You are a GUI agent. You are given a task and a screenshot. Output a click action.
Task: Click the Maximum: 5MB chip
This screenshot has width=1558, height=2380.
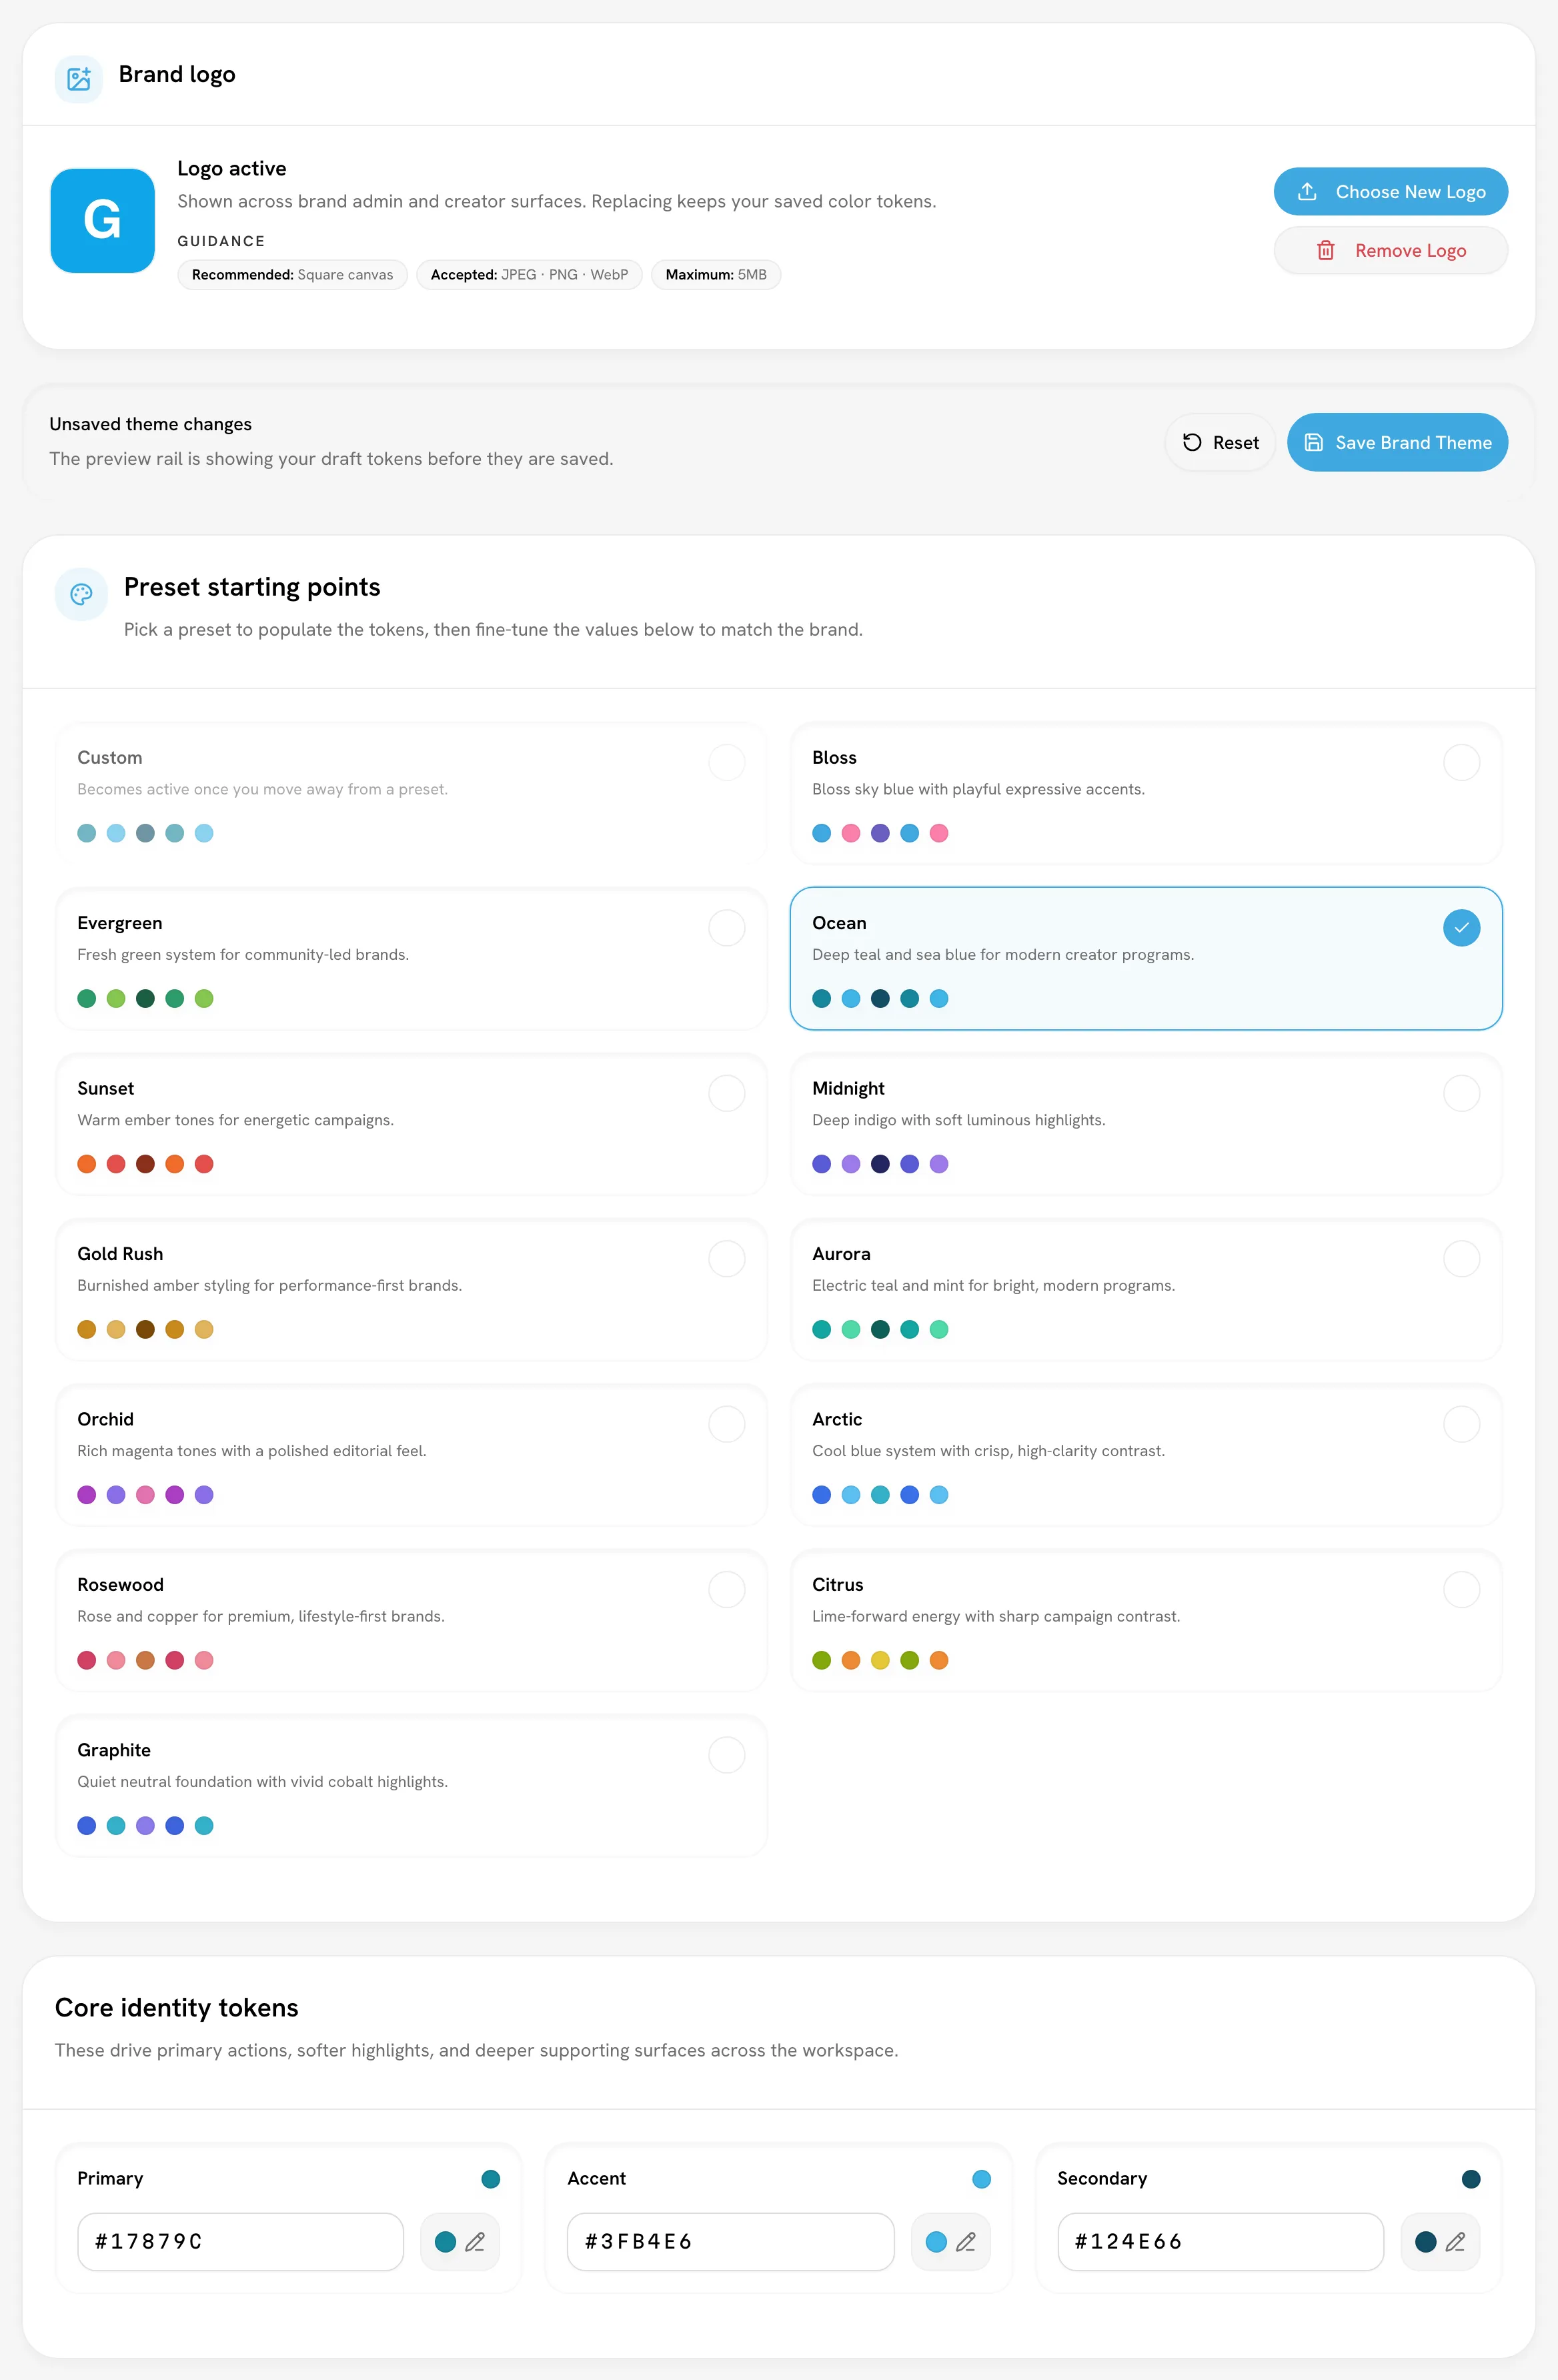click(x=716, y=275)
